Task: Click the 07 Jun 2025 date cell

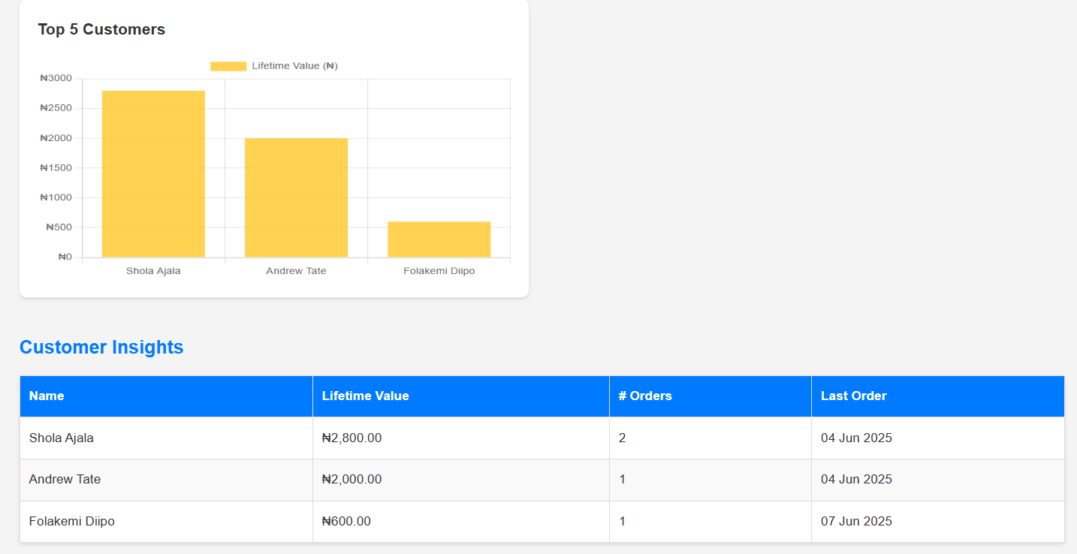Action: click(856, 521)
